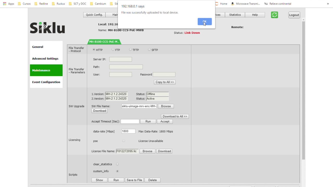Click the Accept Timeout input field
This screenshot has height=187, width=333.
pos(130,122)
